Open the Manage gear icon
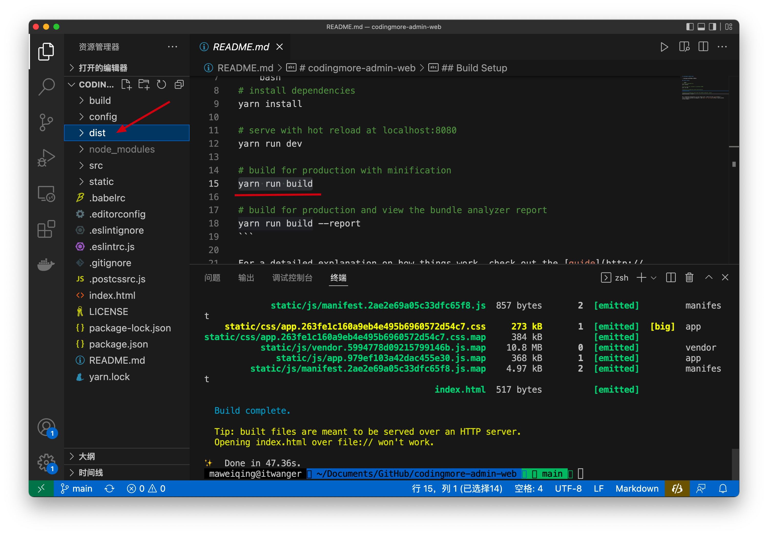Viewport: 768px width, 535px height. point(46,463)
